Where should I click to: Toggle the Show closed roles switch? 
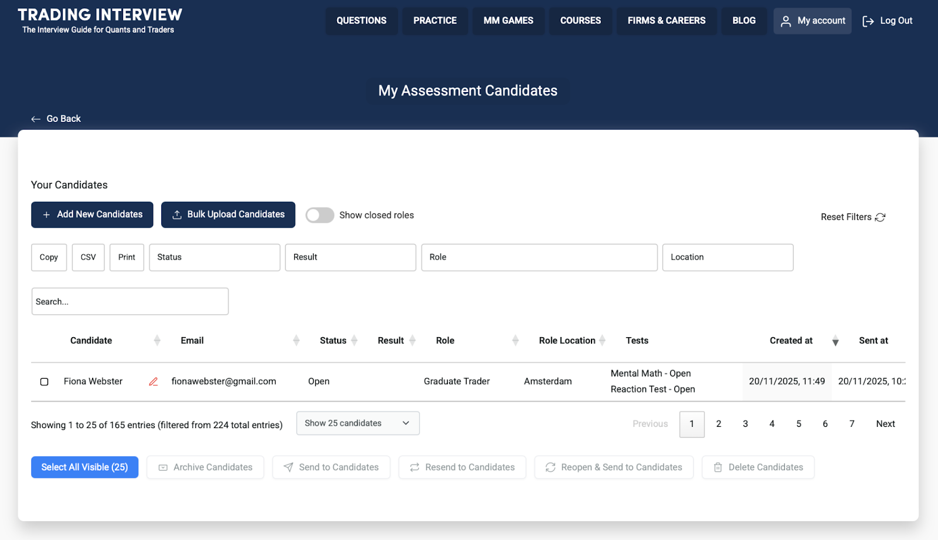320,215
